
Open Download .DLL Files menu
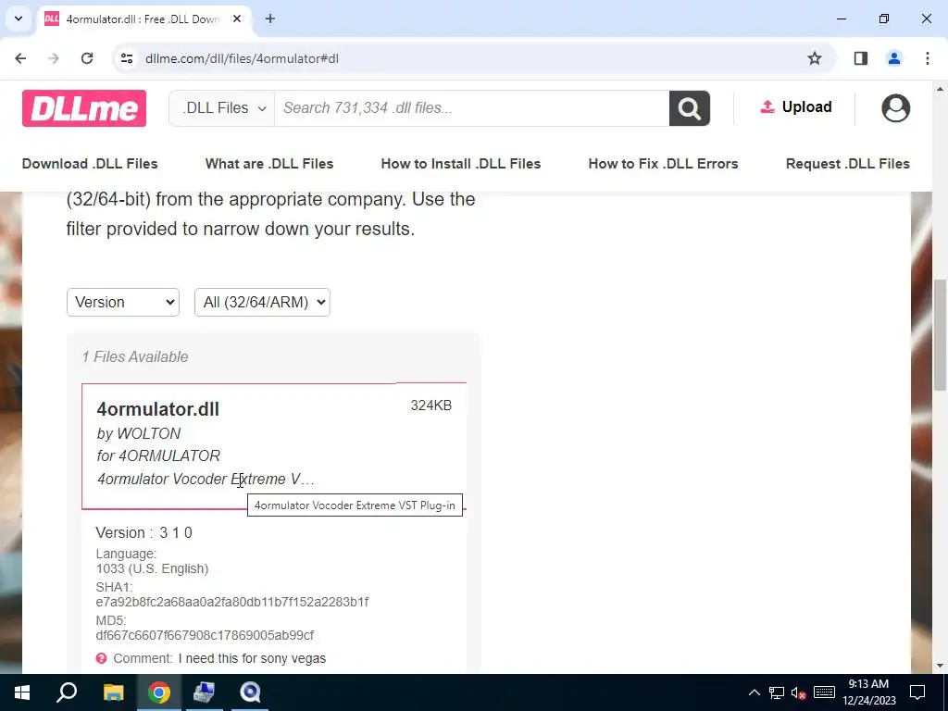point(90,164)
